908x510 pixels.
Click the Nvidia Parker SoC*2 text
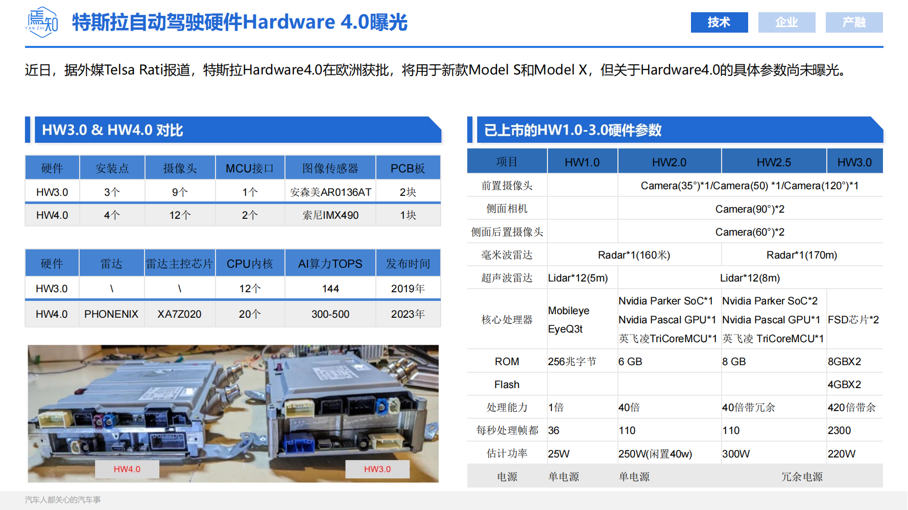coord(770,301)
